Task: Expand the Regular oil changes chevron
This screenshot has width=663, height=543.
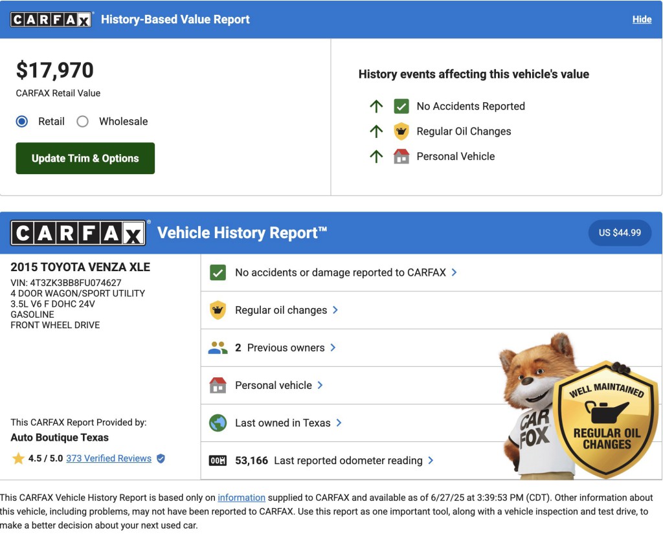Action: [x=335, y=310]
